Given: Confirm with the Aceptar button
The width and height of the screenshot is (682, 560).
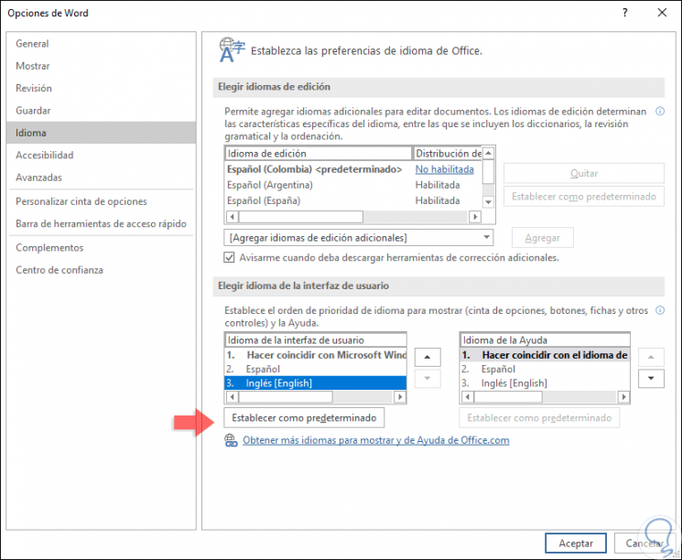Looking at the screenshot, I should [x=576, y=543].
